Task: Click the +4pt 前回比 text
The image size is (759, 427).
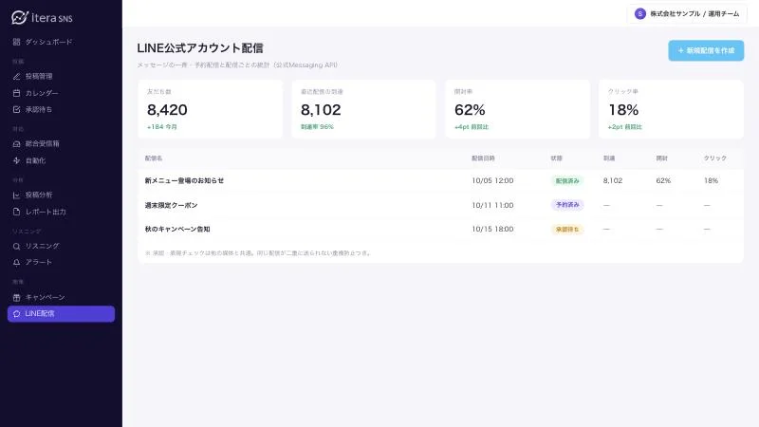Action: (471, 127)
